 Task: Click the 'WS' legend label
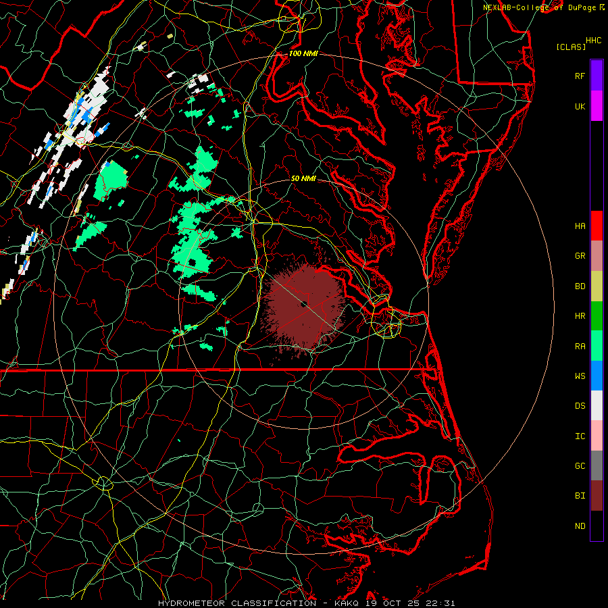click(580, 376)
